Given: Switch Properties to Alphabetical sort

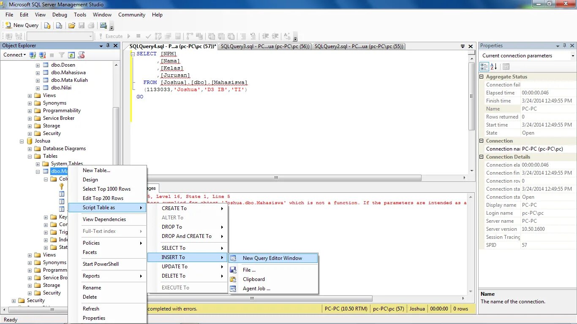Looking at the screenshot, I should pyautogui.click(x=493, y=67).
